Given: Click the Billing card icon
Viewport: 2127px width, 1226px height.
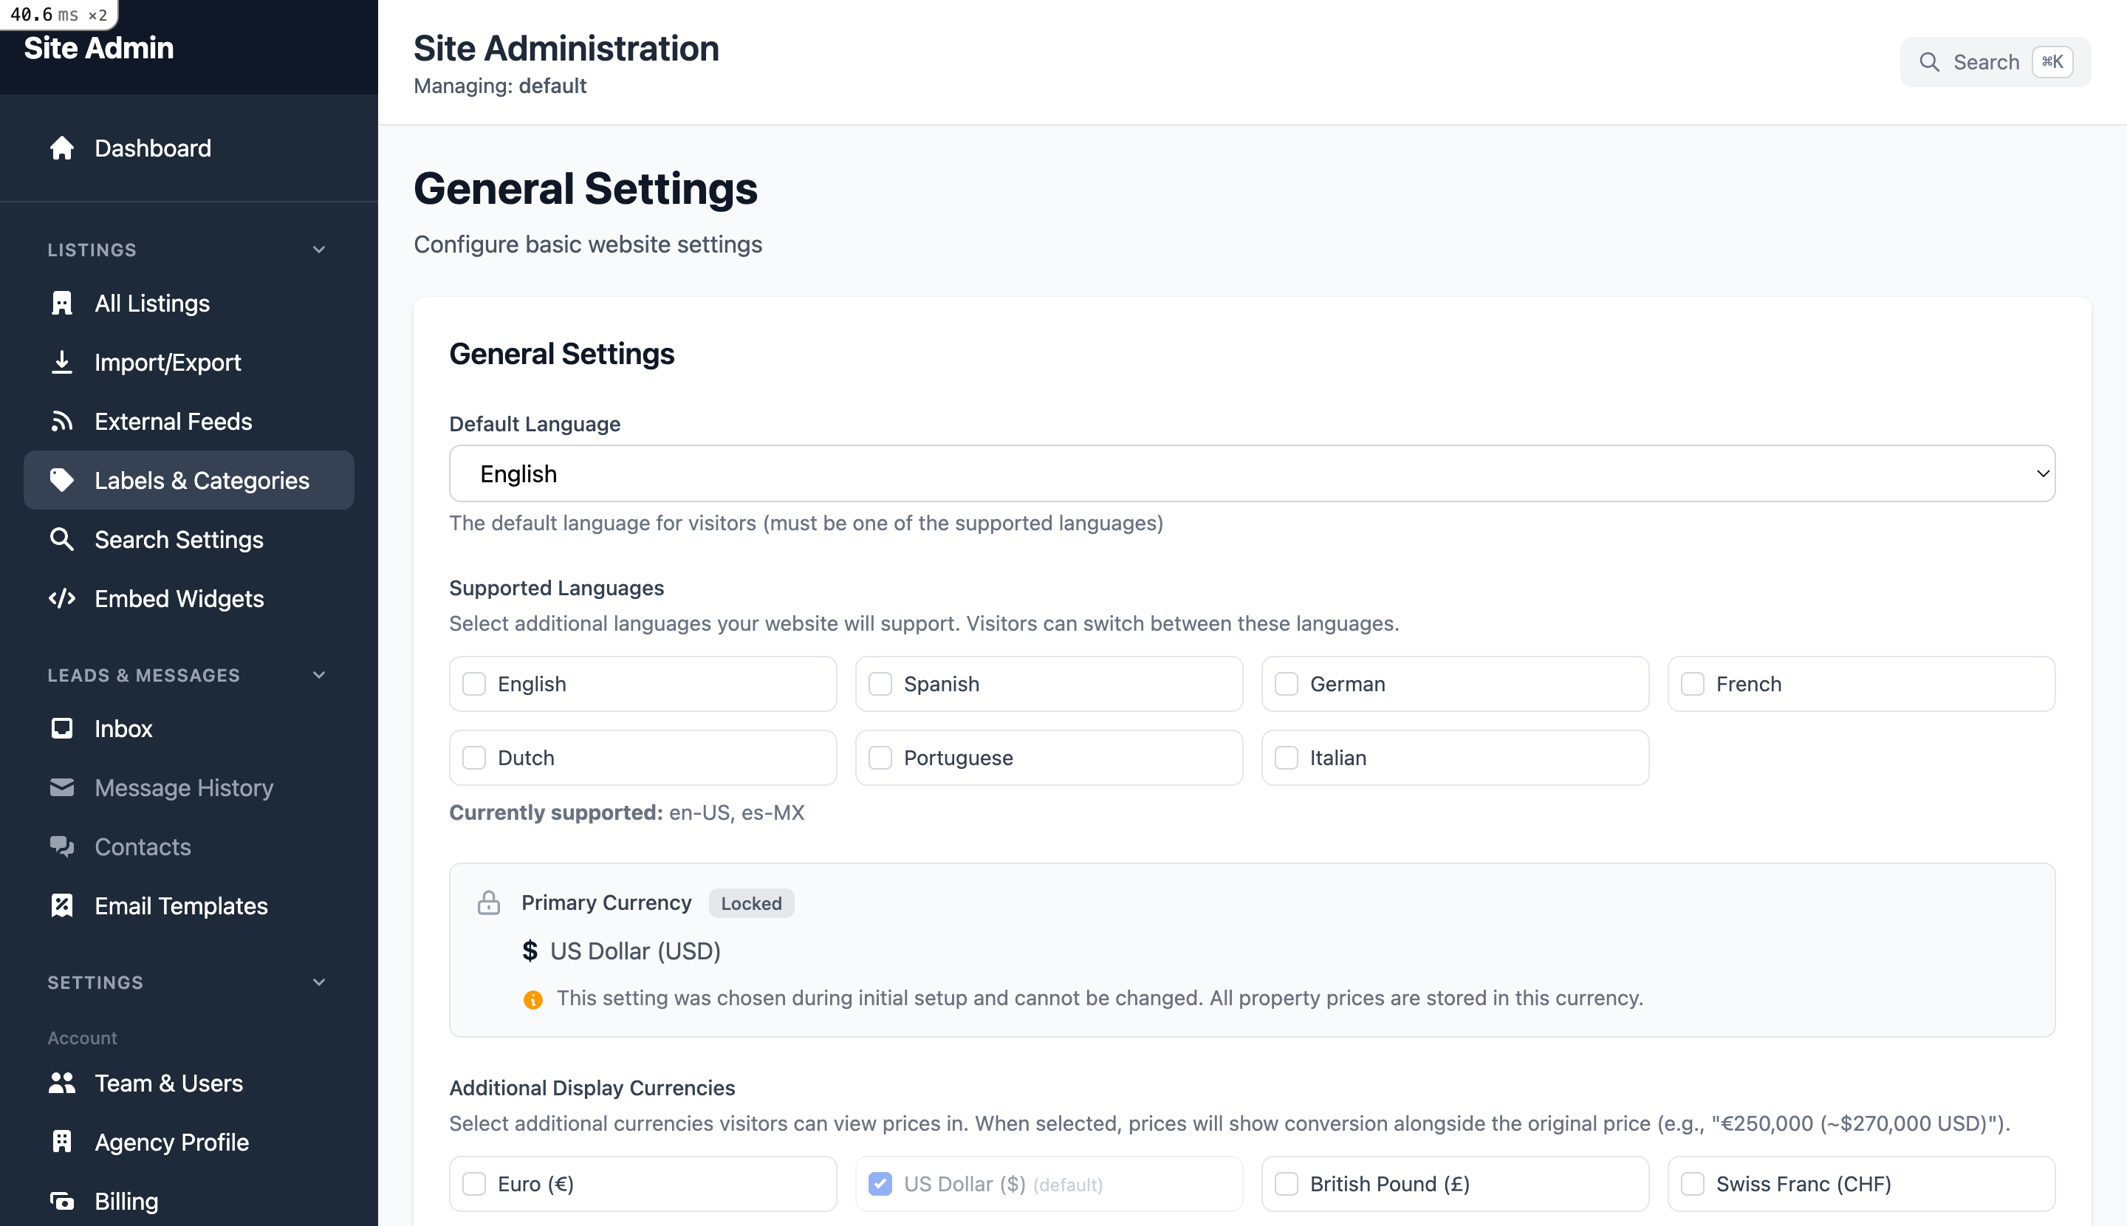Looking at the screenshot, I should coord(62,1201).
